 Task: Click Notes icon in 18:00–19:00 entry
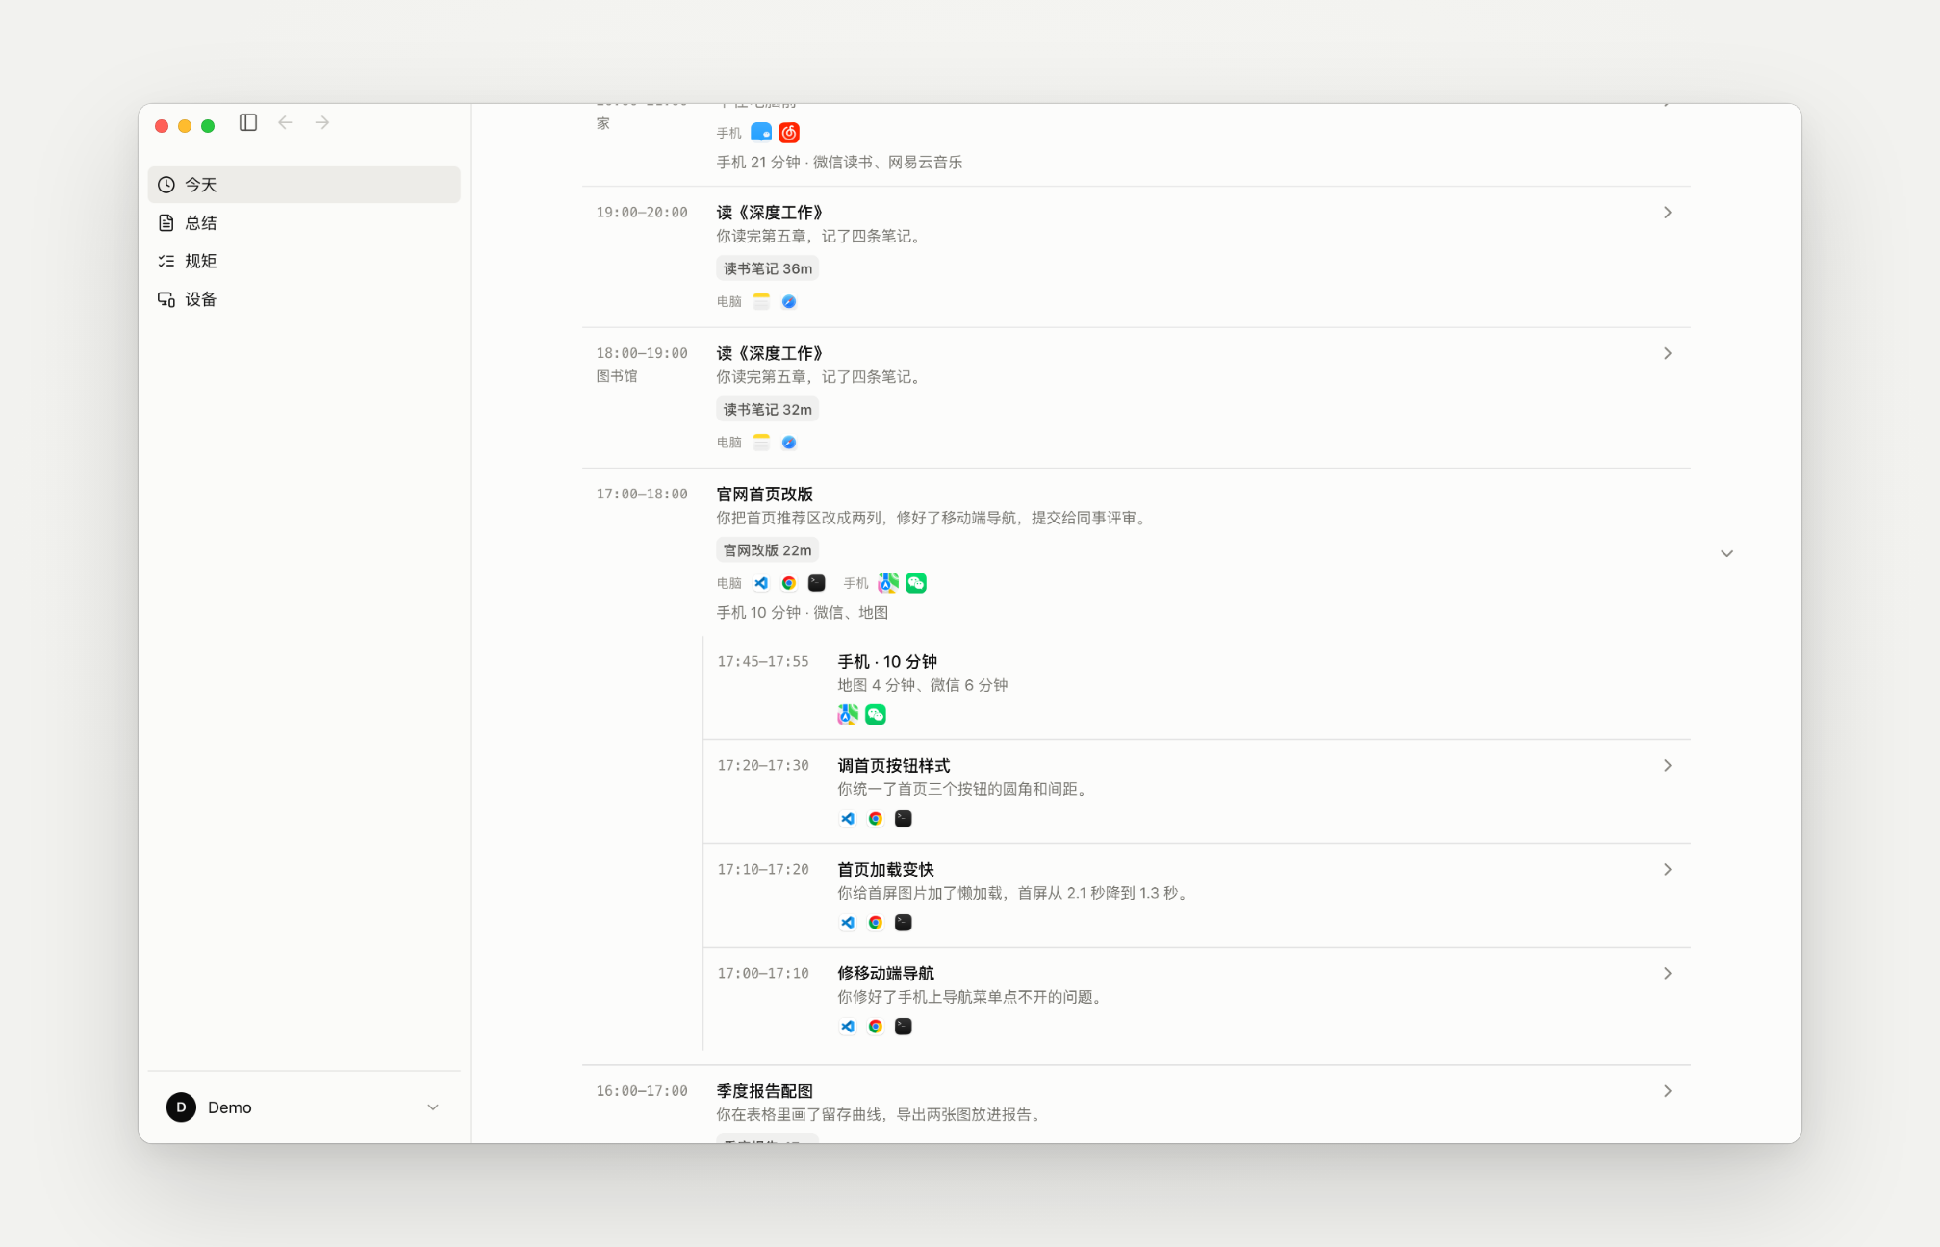[761, 443]
